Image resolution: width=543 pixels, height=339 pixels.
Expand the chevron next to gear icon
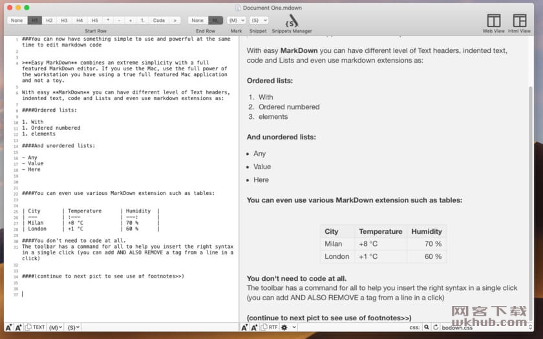[294, 327]
